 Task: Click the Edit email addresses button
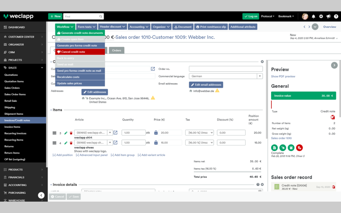pos(206,85)
